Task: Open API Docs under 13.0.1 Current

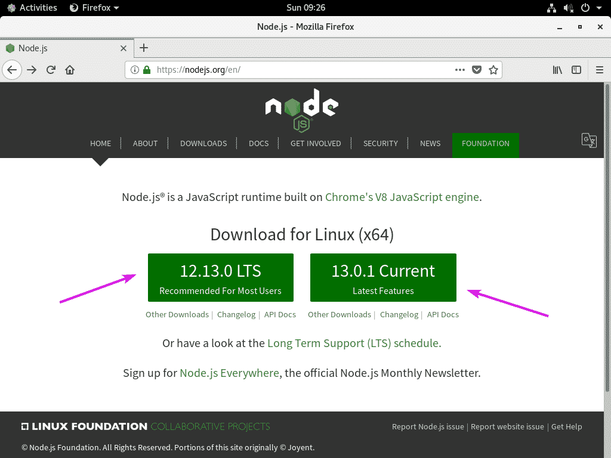Action: click(443, 315)
